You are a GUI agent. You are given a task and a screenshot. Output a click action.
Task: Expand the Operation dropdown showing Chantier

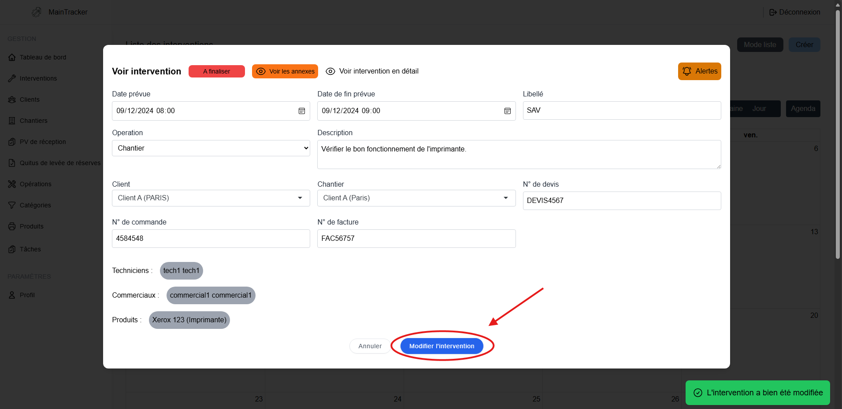point(211,148)
